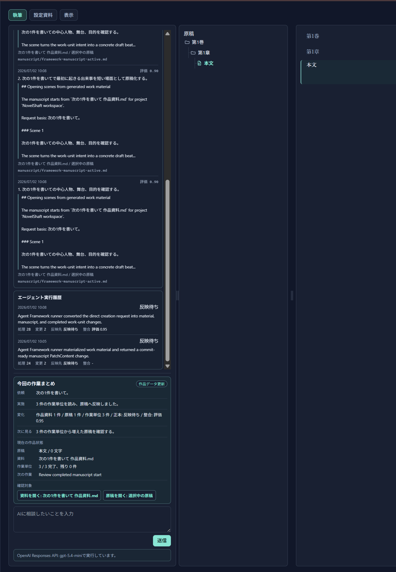The width and height of the screenshot is (396, 572).
Task: Click the 本文 document file icon
Action: (x=199, y=63)
